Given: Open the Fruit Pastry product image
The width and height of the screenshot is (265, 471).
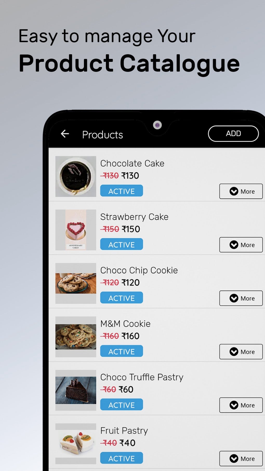Looking at the screenshot, I should click(x=76, y=443).
